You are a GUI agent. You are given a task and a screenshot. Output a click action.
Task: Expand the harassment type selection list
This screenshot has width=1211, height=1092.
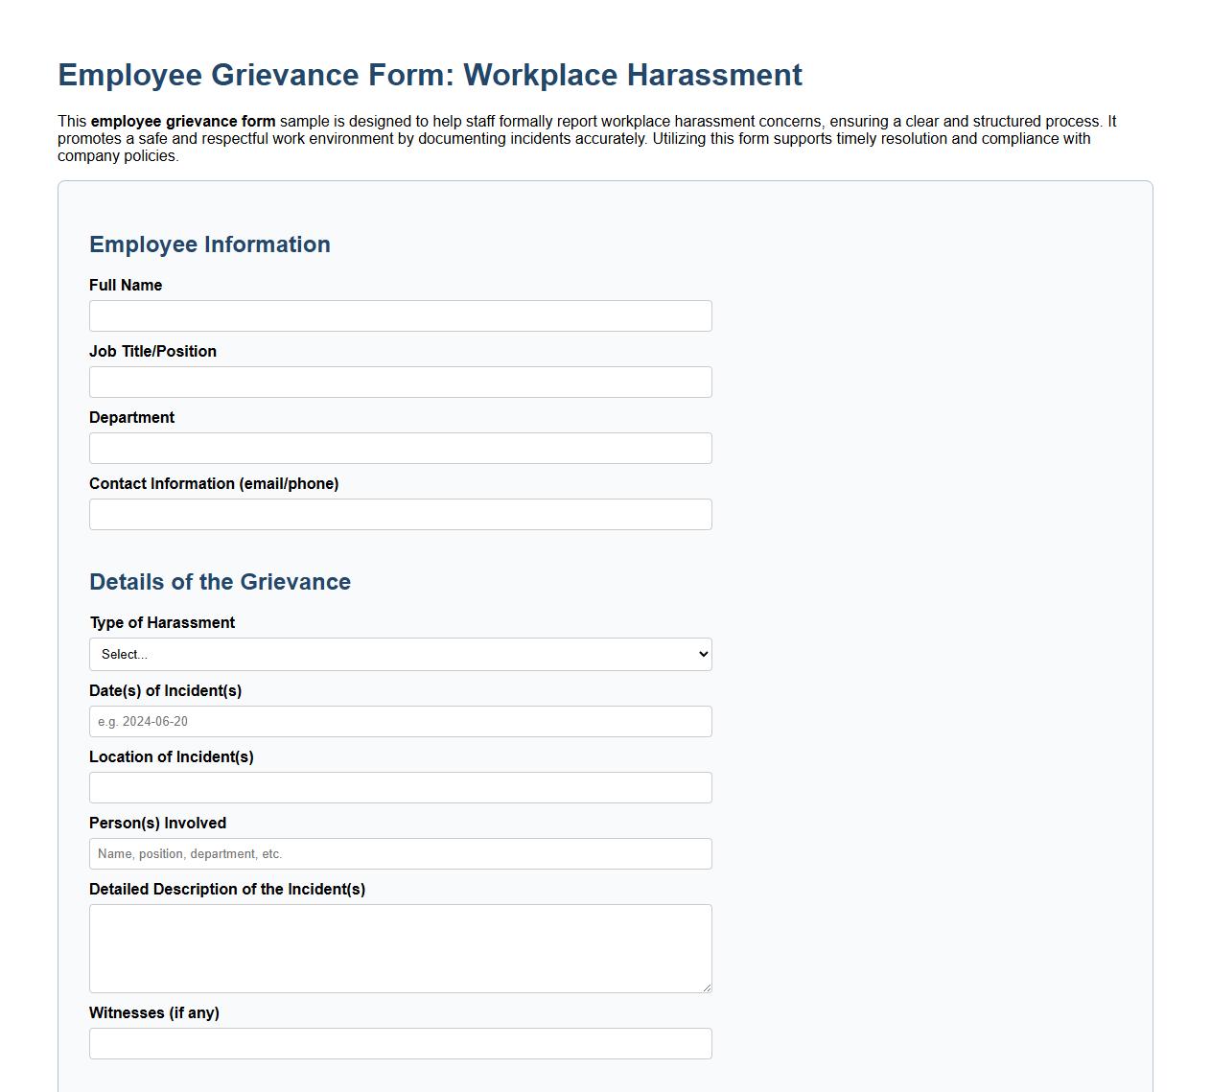[x=400, y=654]
